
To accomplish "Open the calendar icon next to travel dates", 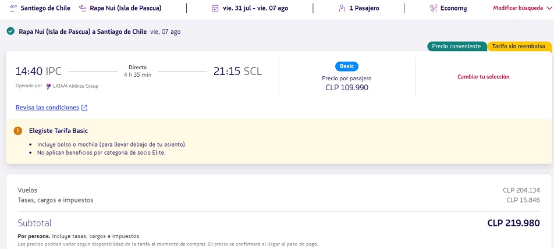I will click(215, 8).
